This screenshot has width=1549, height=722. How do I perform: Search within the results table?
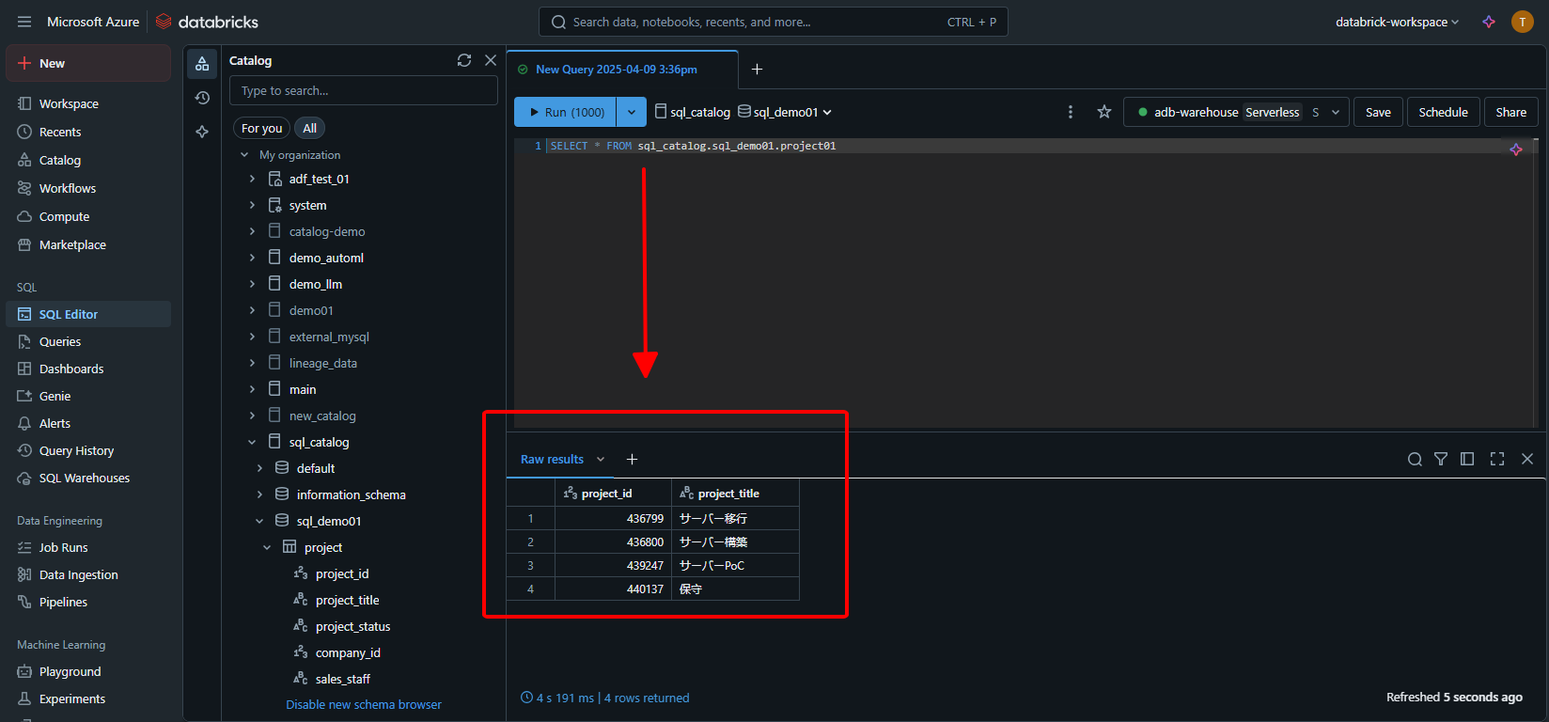click(1415, 459)
